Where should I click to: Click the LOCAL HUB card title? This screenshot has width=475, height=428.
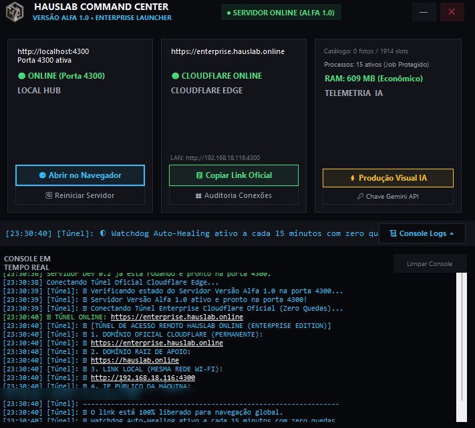(39, 91)
